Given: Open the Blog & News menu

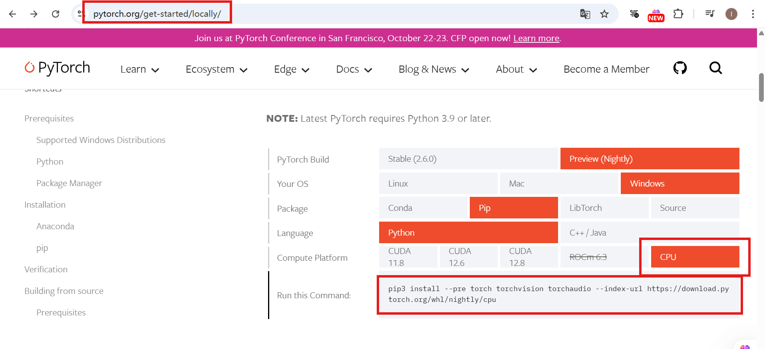Looking at the screenshot, I should [433, 69].
